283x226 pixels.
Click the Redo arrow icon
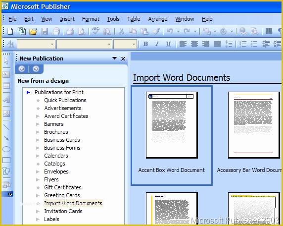187,31
